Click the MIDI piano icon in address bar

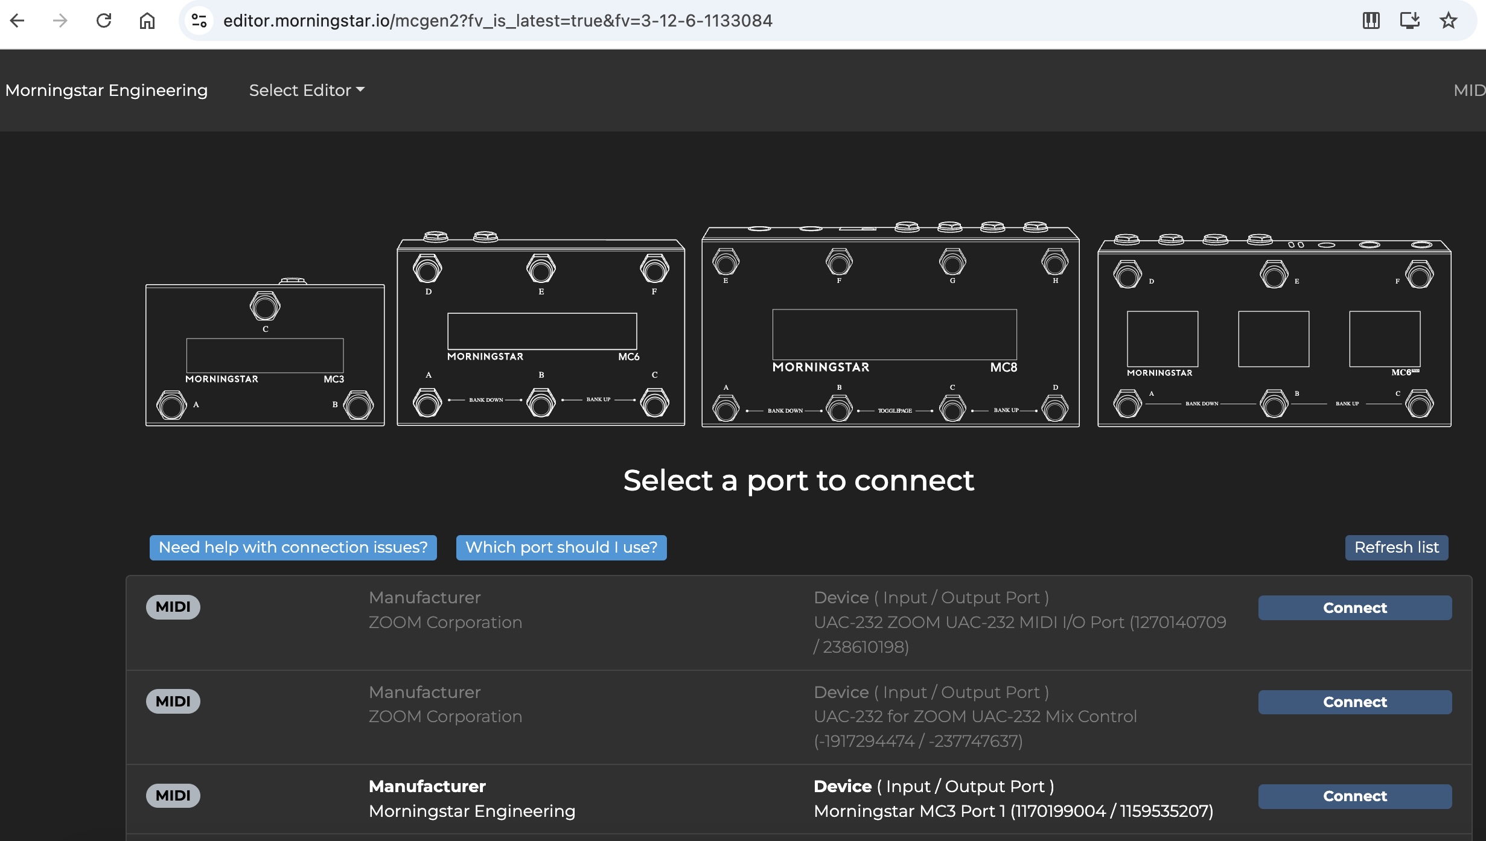click(x=1371, y=21)
